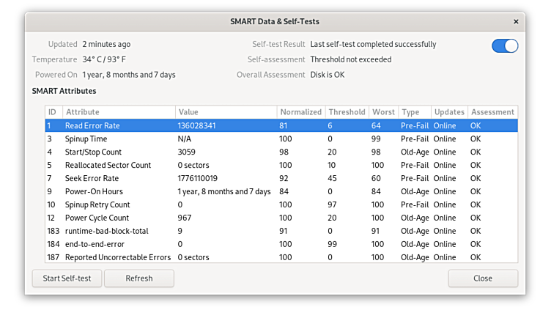
Task: Sort table by Attribute column header
Action: click(x=118, y=112)
